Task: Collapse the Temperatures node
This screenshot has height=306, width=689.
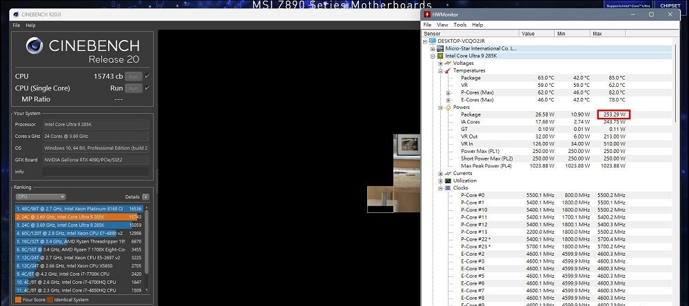Action: 440,71
